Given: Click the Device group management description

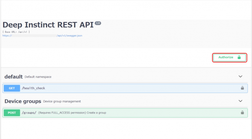Looking at the screenshot, I should coord(62,101).
